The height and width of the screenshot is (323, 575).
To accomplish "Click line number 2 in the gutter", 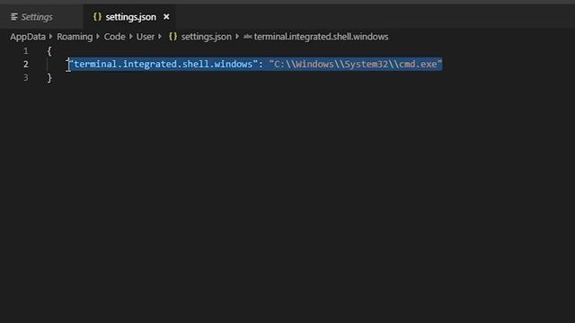I will (x=26, y=65).
